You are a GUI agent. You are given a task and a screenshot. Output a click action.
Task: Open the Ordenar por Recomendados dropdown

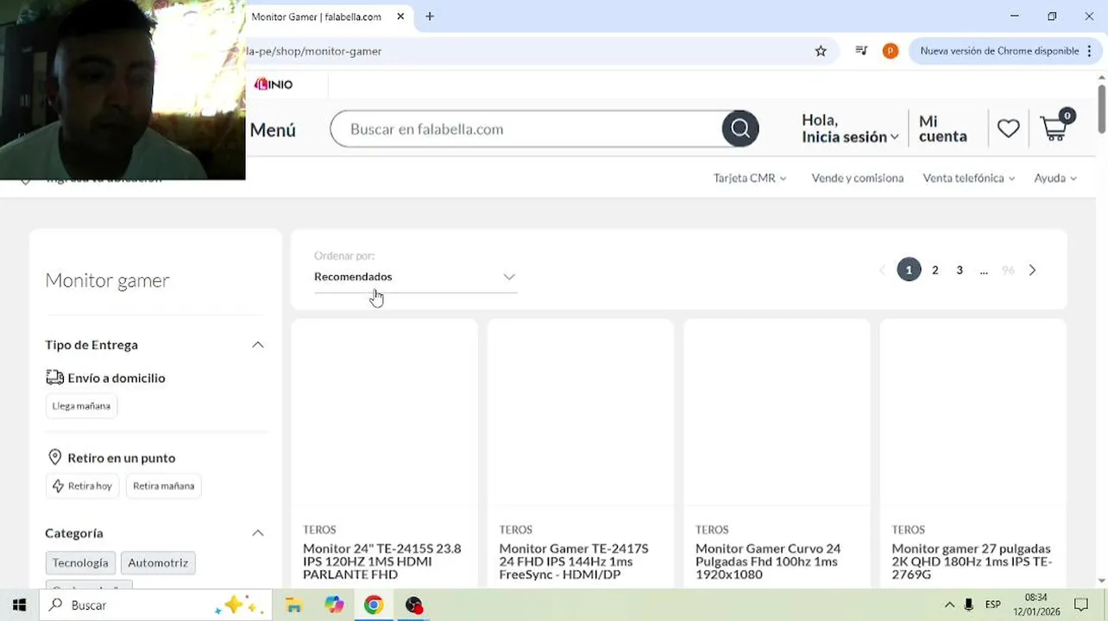click(415, 277)
